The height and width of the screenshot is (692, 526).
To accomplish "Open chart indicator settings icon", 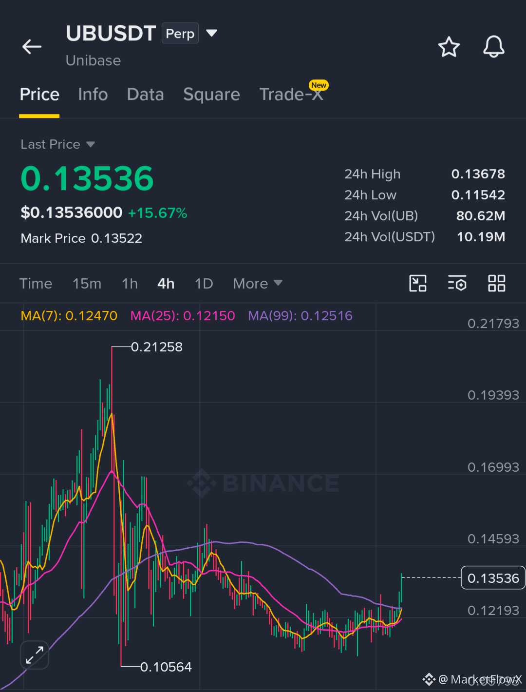I will pos(457,283).
